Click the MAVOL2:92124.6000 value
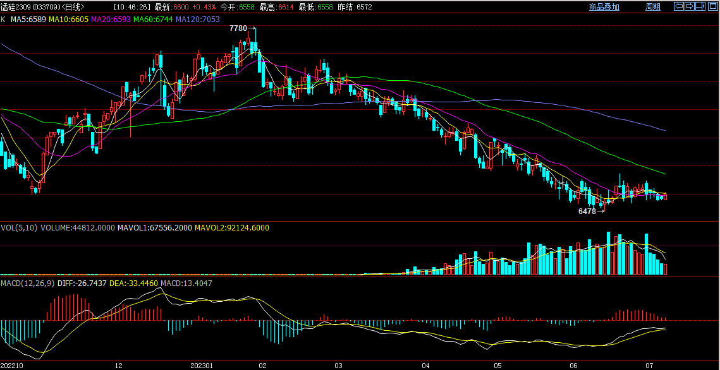 coord(233,227)
